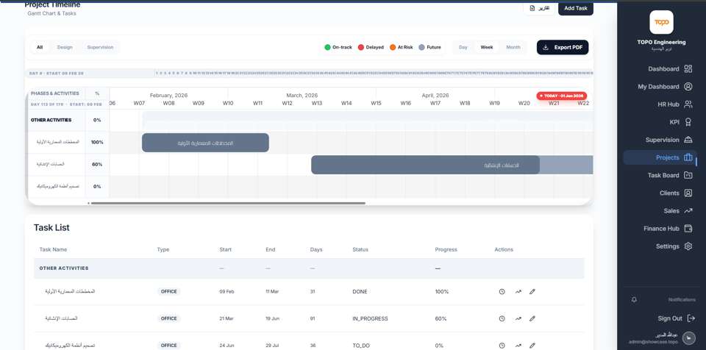Viewport: 706px width, 350px height.
Task: Click the scrollbar left arrow under Gantt
Action: click(88, 203)
